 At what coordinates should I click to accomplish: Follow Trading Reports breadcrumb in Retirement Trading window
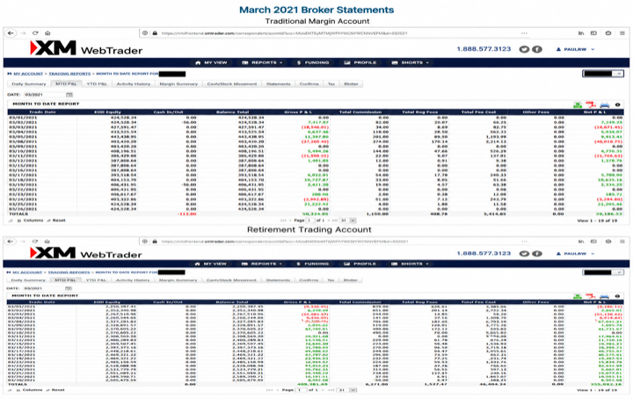click(x=69, y=272)
